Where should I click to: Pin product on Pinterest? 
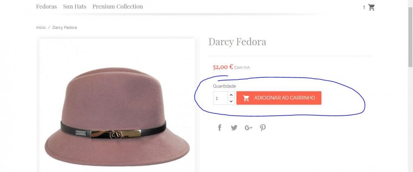pos(263,128)
